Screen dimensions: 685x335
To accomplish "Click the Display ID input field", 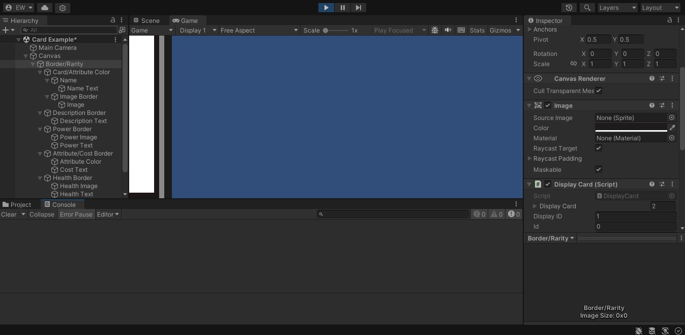I will [x=635, y=216].
